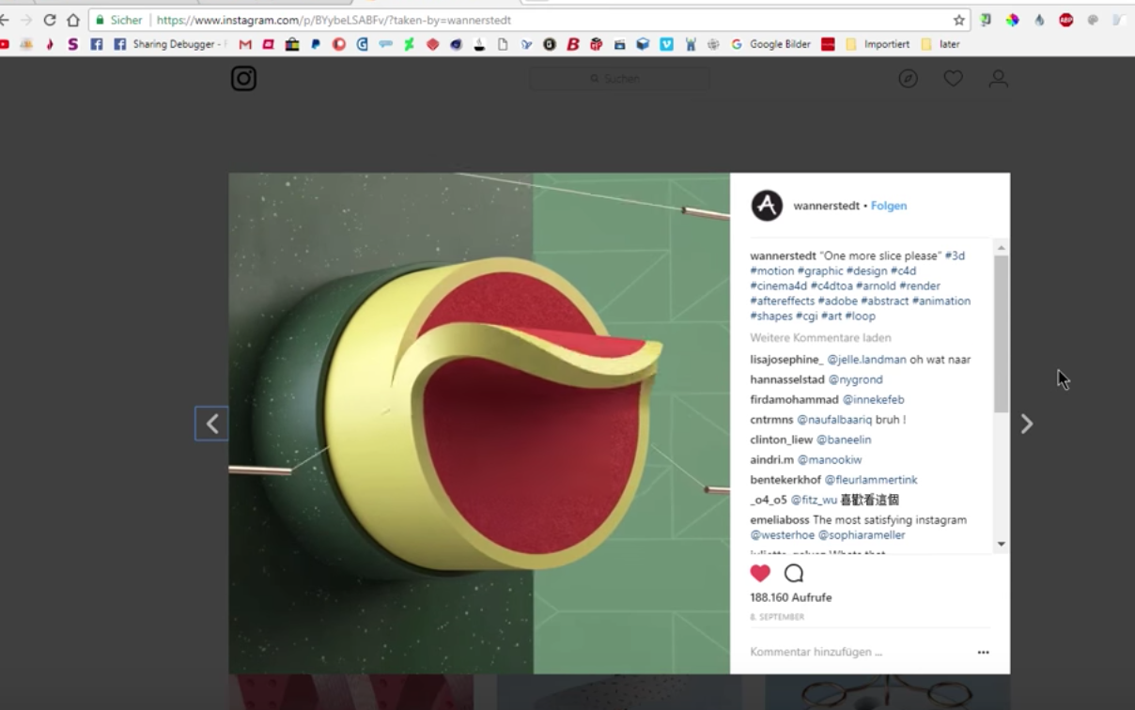This screenshot has height=710, width=1135.
Task: Open the purple S bookmark icon
Action: pos(72,44)
